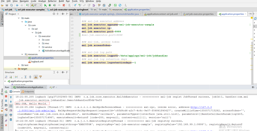
Task: Open the Refactor menu
Action: click(52, 1)
